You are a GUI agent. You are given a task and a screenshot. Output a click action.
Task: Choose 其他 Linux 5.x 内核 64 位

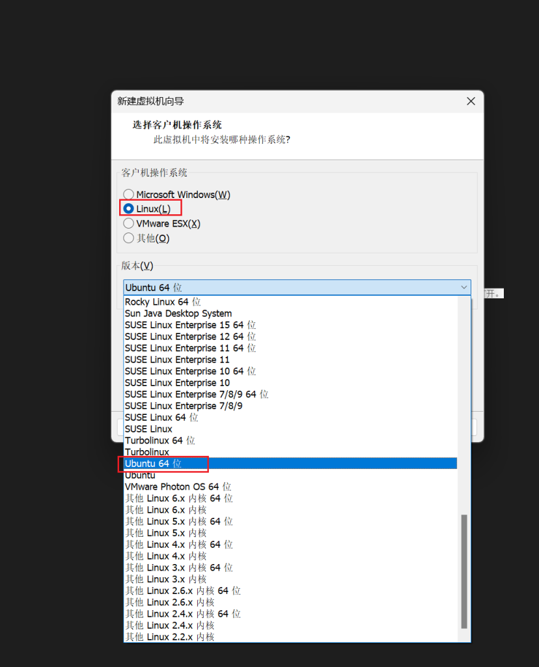179,521
